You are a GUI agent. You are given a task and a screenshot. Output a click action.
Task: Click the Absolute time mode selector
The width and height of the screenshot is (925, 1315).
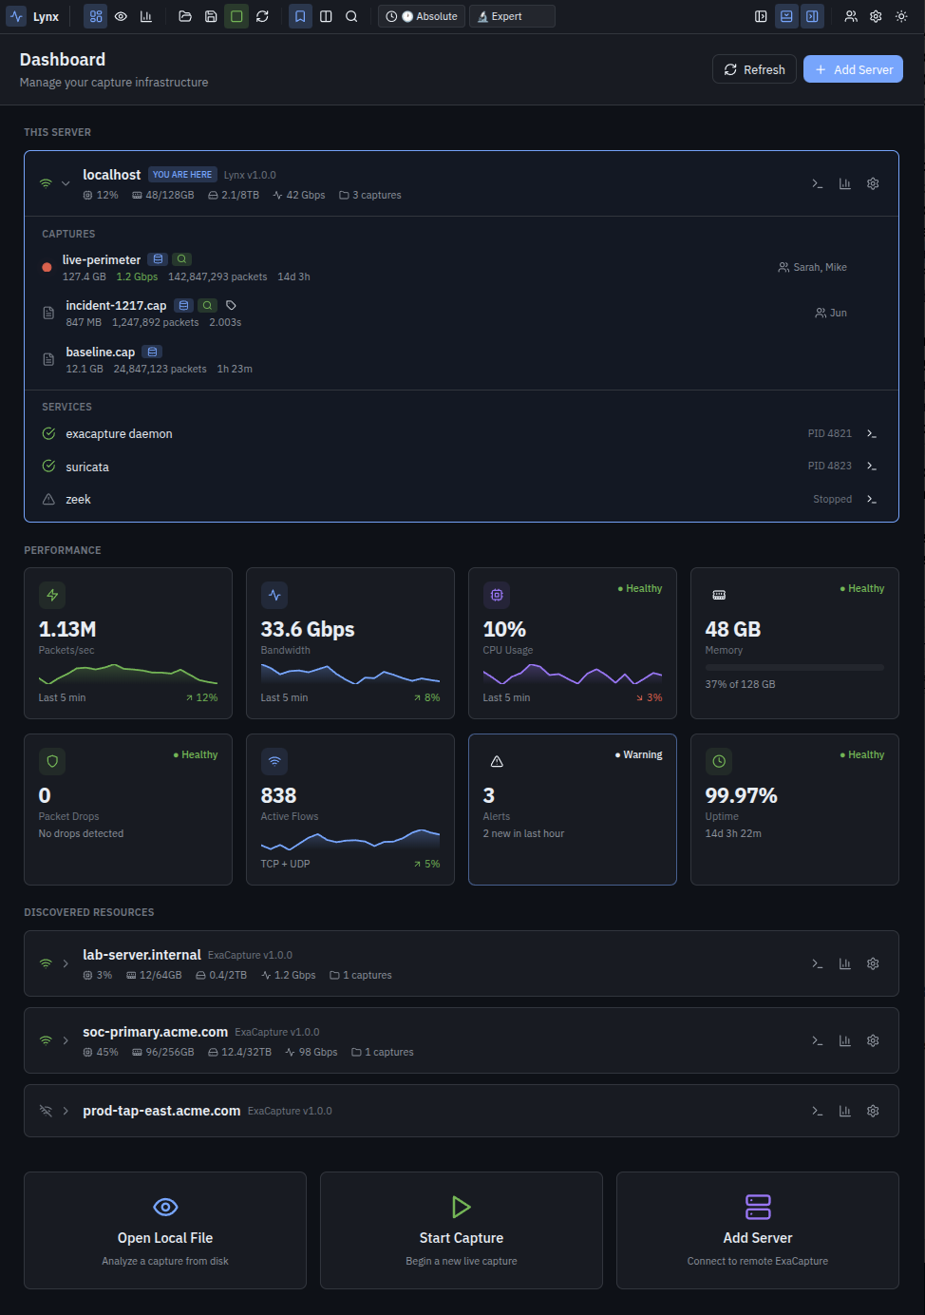[421, 16]
